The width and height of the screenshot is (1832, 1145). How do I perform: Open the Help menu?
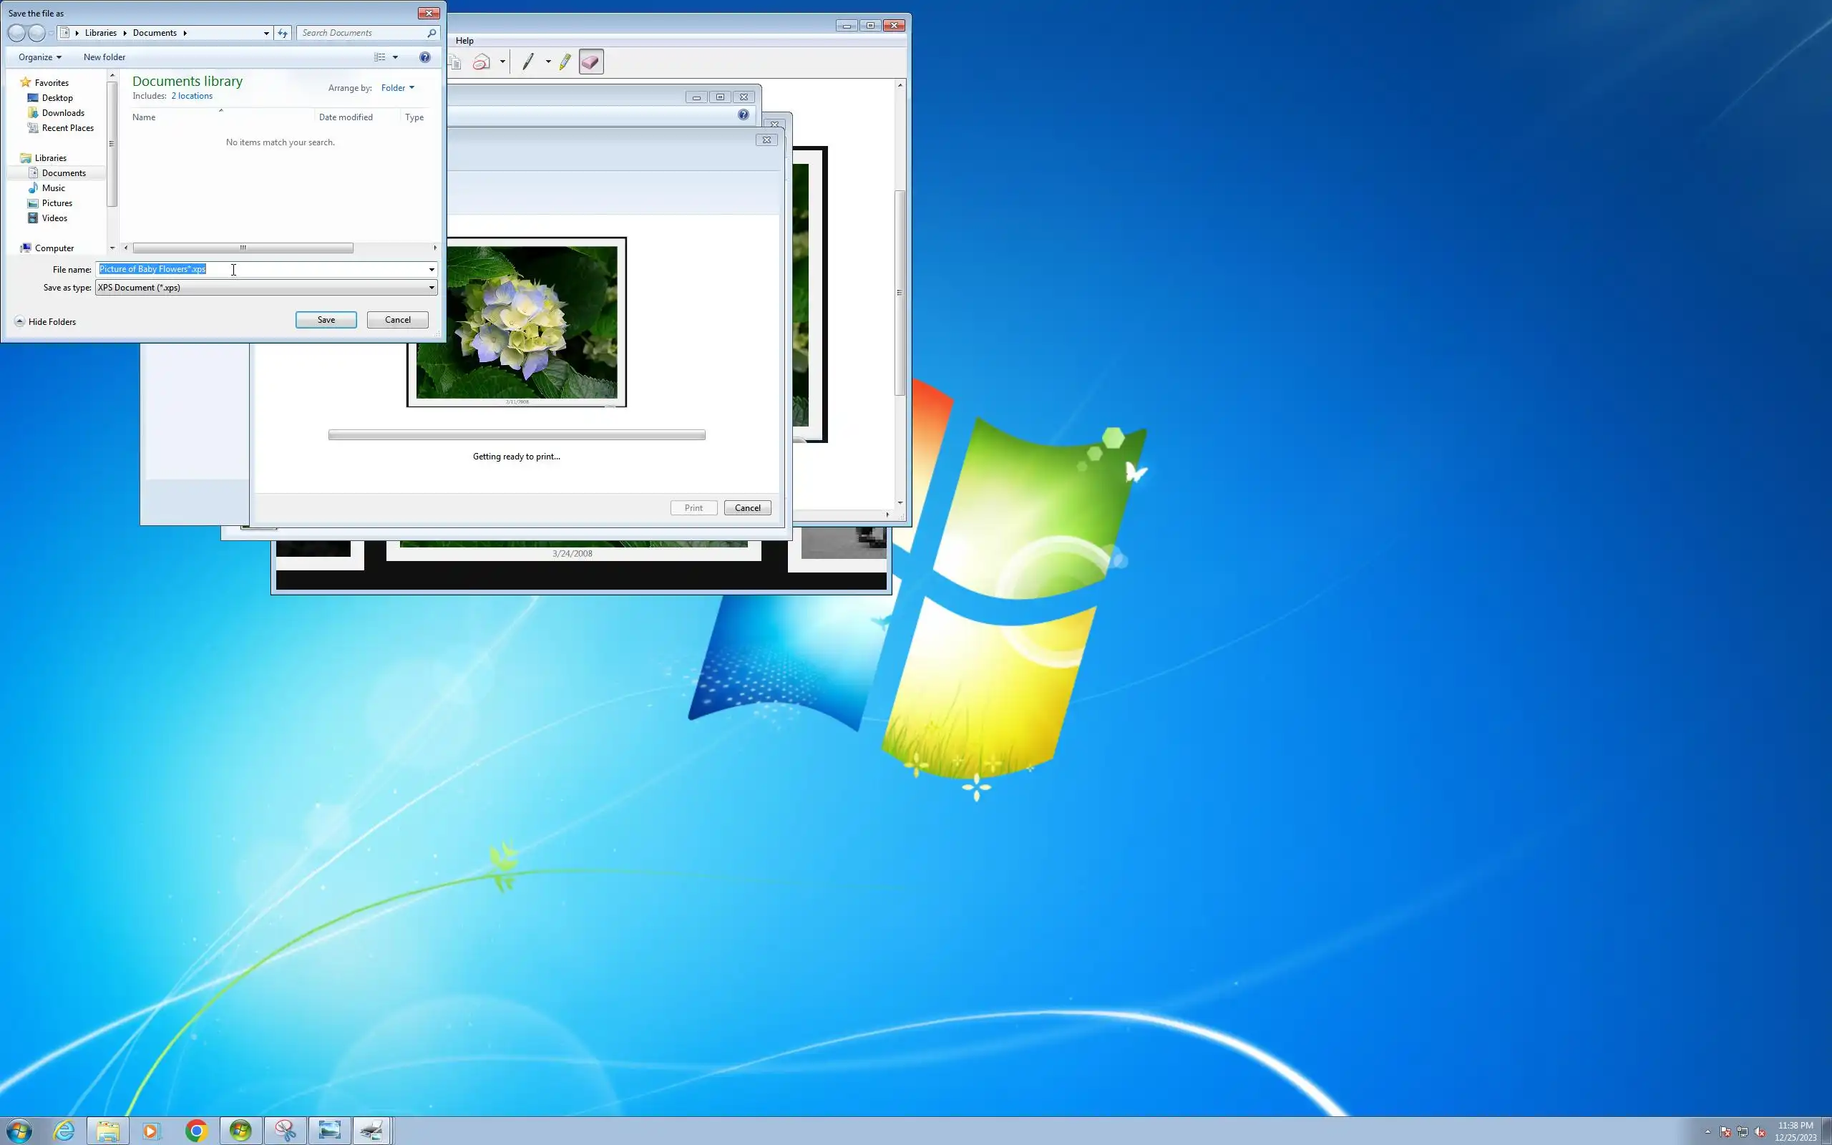pos(464,41)
